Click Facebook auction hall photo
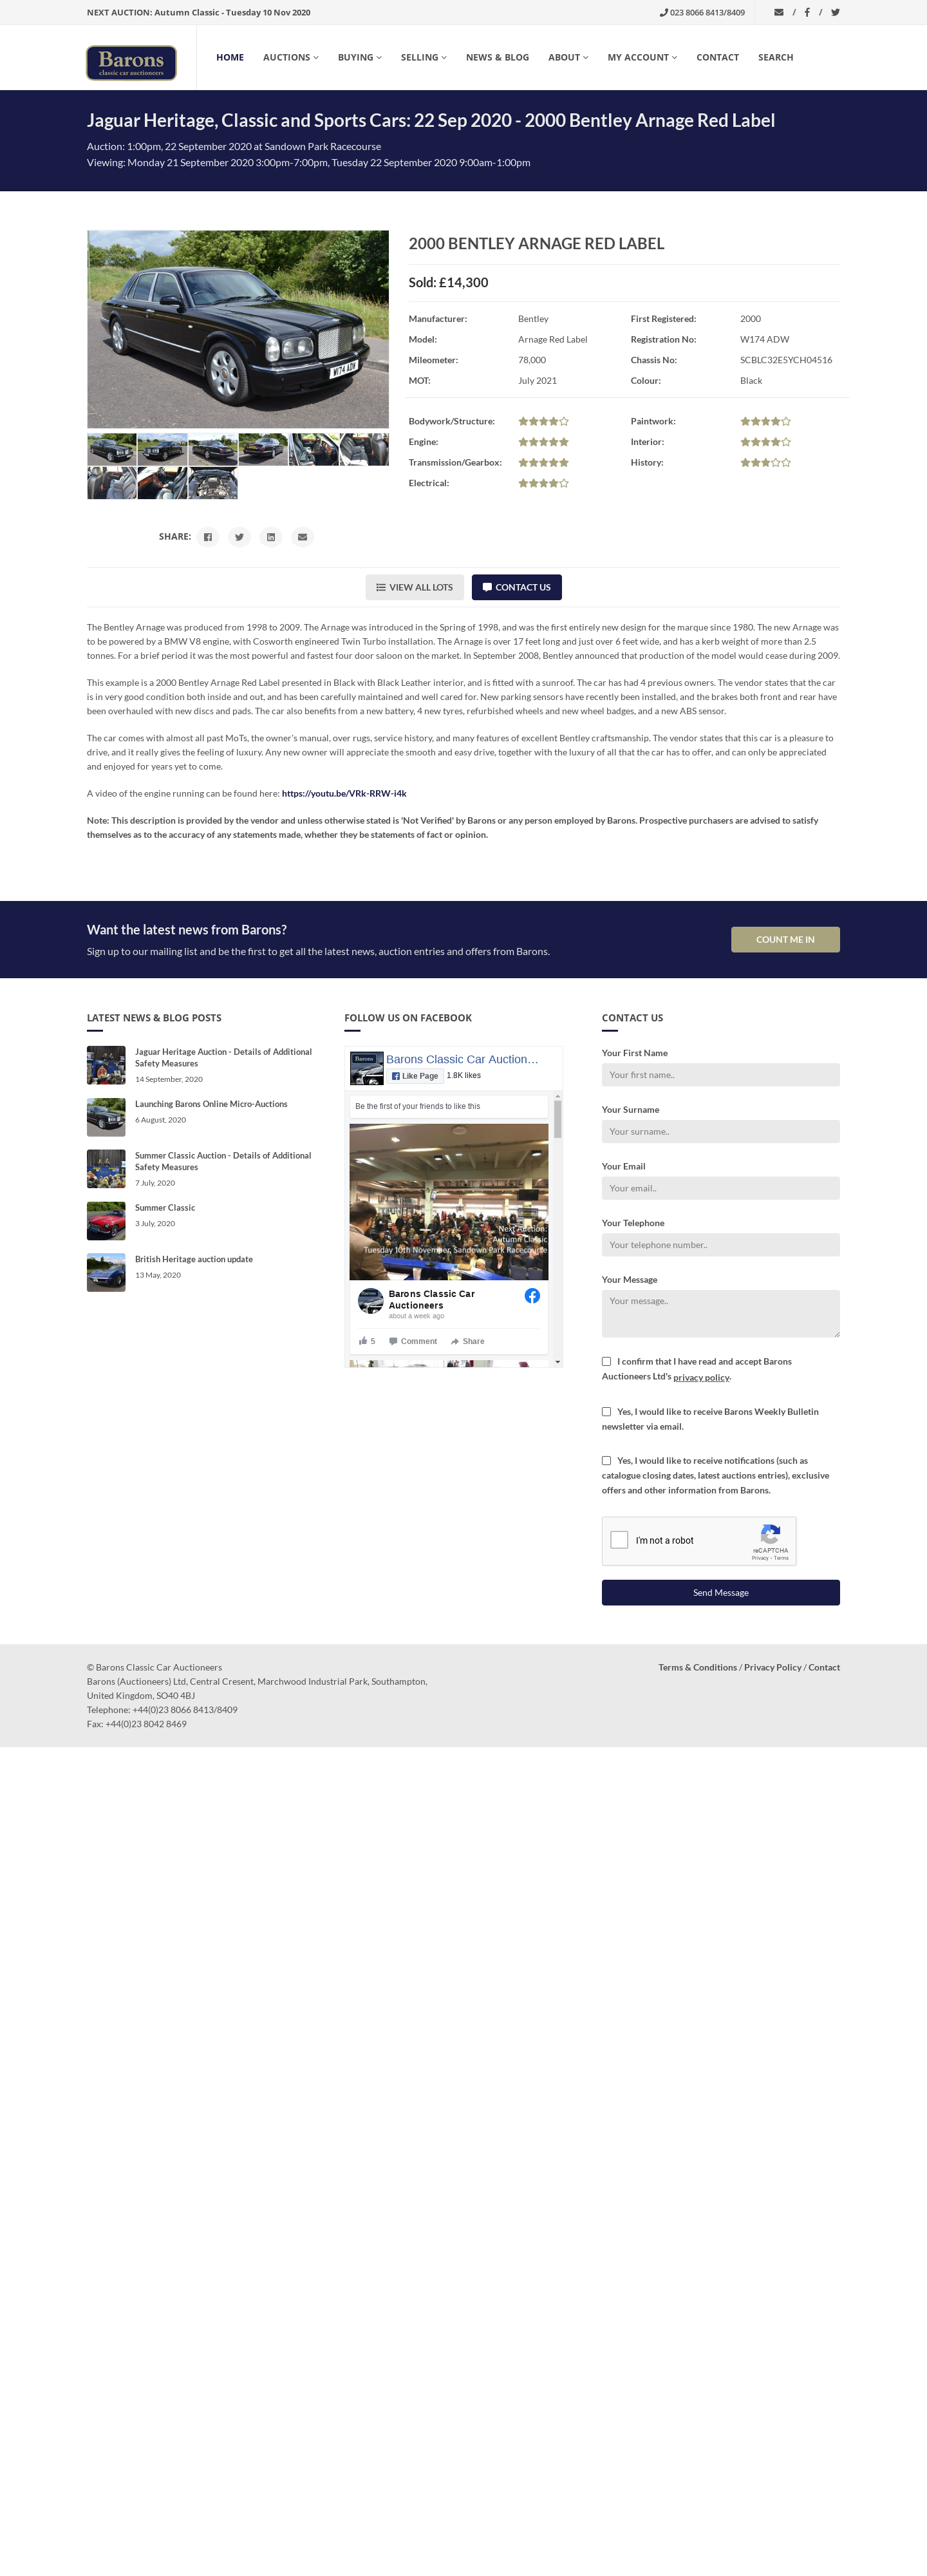Screen dimensions: 927x2576 pyautogui.click(x=449, y=1201)
